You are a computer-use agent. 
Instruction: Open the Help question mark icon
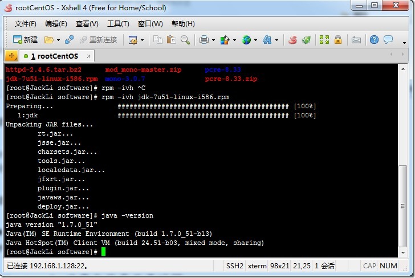pos(374,40)
